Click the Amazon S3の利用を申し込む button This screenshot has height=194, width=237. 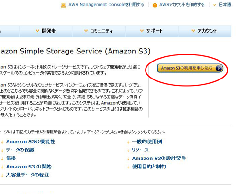(190, 68)
